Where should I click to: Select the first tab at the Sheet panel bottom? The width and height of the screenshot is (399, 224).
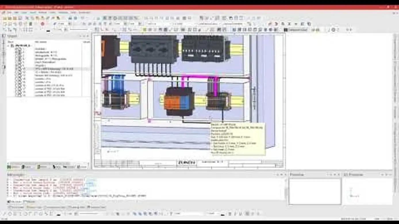coord(14,167)
